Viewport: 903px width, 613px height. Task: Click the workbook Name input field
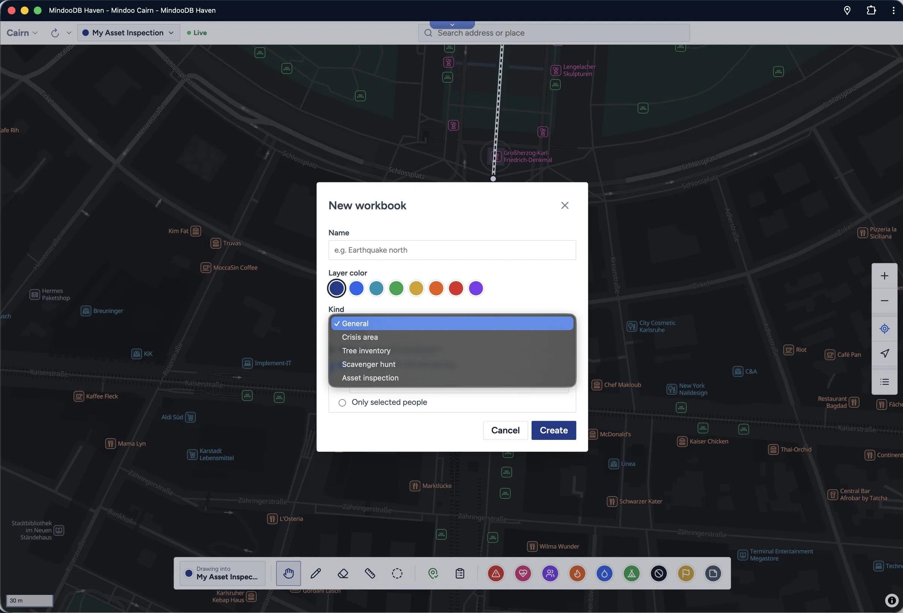452,250
